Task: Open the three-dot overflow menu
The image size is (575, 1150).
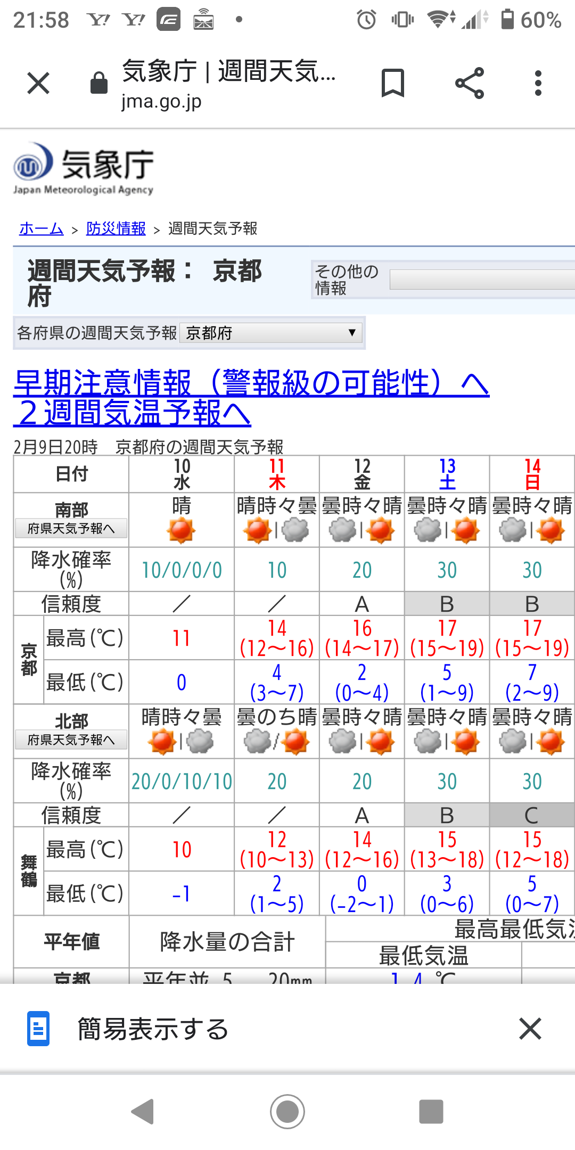Action: [x=538, y=83]
